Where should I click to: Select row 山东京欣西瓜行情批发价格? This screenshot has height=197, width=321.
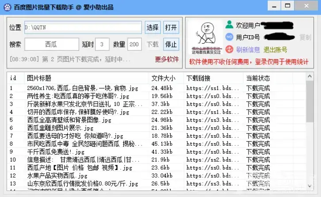point(157,184)
